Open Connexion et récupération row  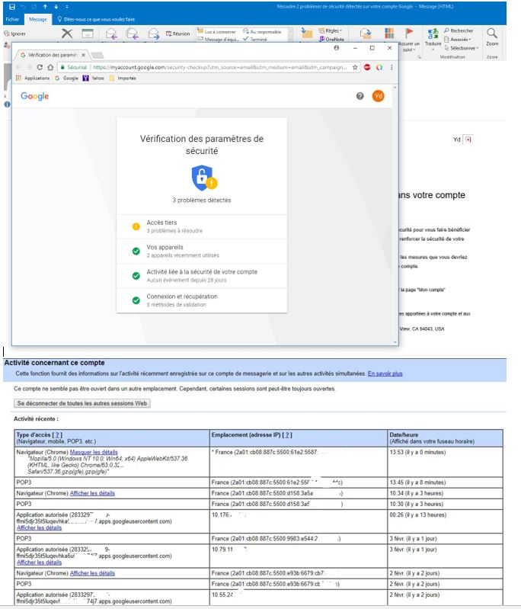(202, 300)
